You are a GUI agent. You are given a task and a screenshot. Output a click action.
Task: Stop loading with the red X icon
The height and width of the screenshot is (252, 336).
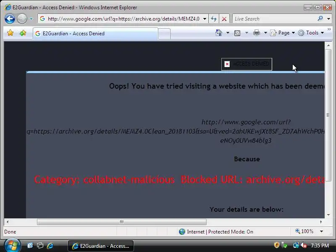pos(224,19)
